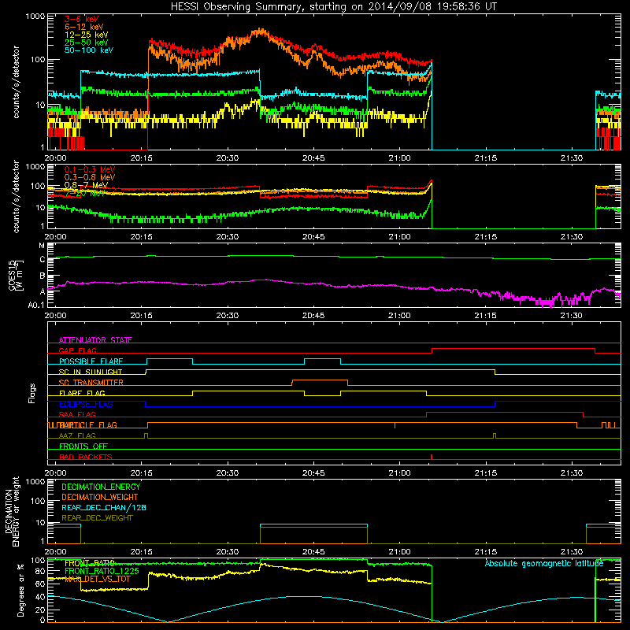The height and width of the screenshot is (630, 630).
Task: Select the GAP_FLAG label
Action: coord(77,350)
